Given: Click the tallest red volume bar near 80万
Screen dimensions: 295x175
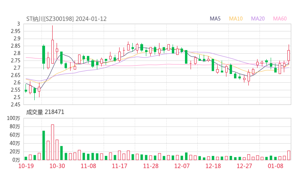Looking at the screenshot, I should (x=53, y=142).
